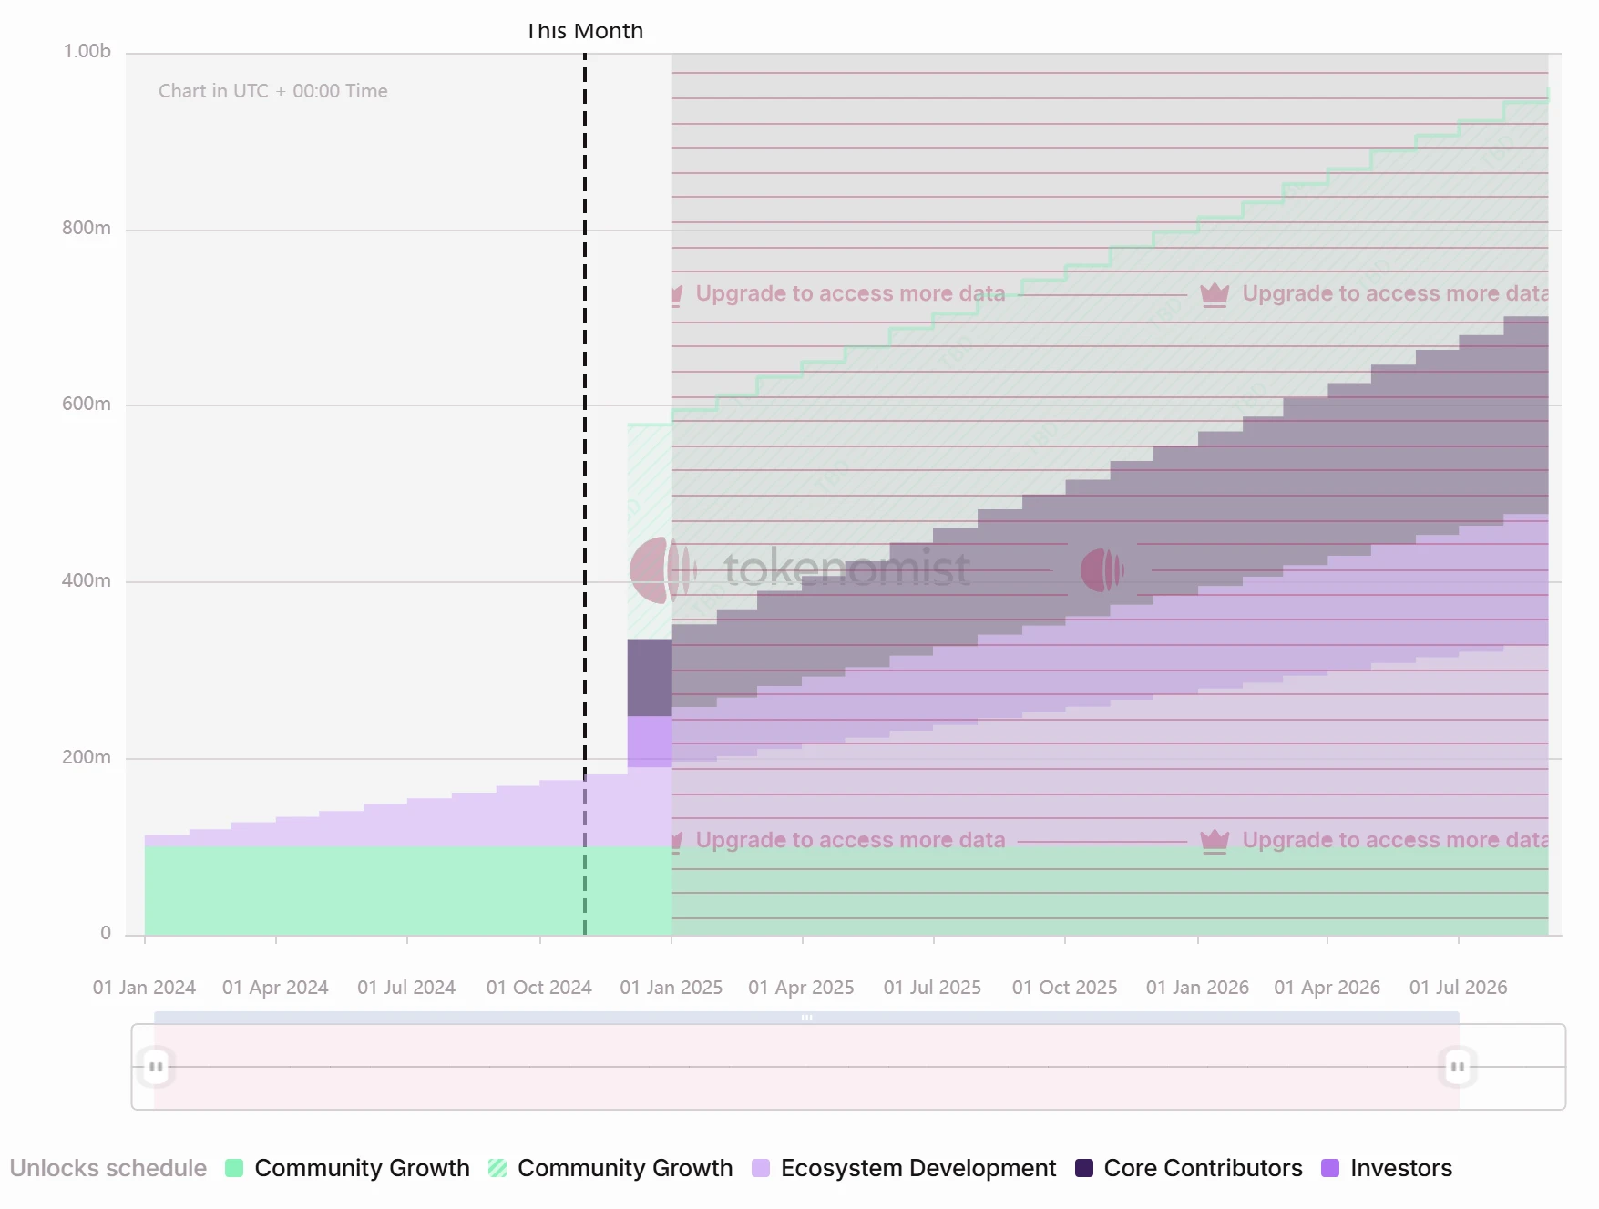Click the pink range selection area in the navigator
The image size is (1599, 1209).
point(806,1084)
